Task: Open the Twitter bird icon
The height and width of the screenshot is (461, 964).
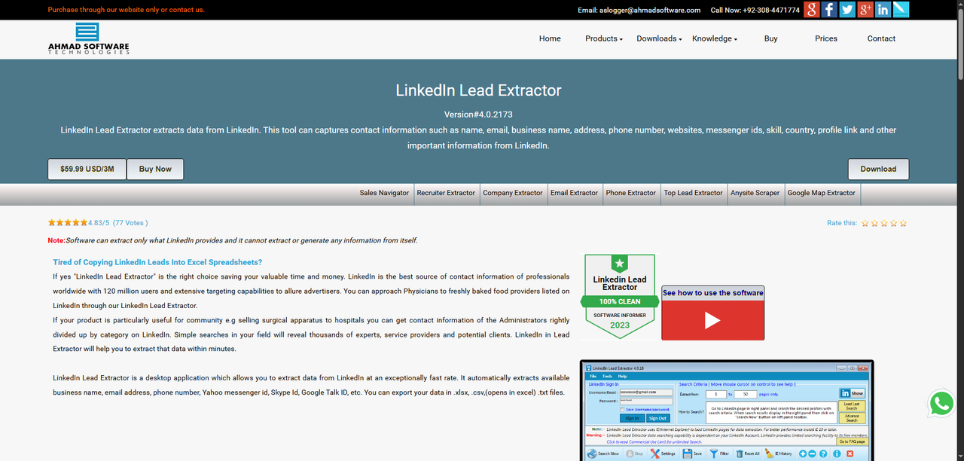Action: pos(847,10)
